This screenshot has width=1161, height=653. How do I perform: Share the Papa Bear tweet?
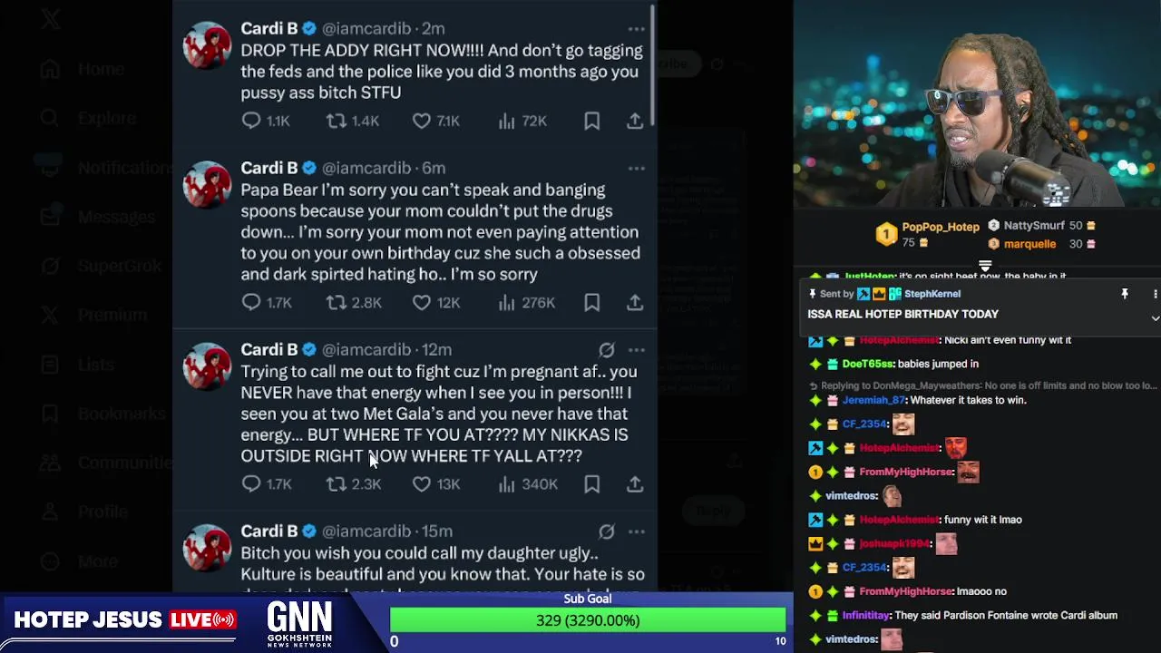click(x=635, y=302)
